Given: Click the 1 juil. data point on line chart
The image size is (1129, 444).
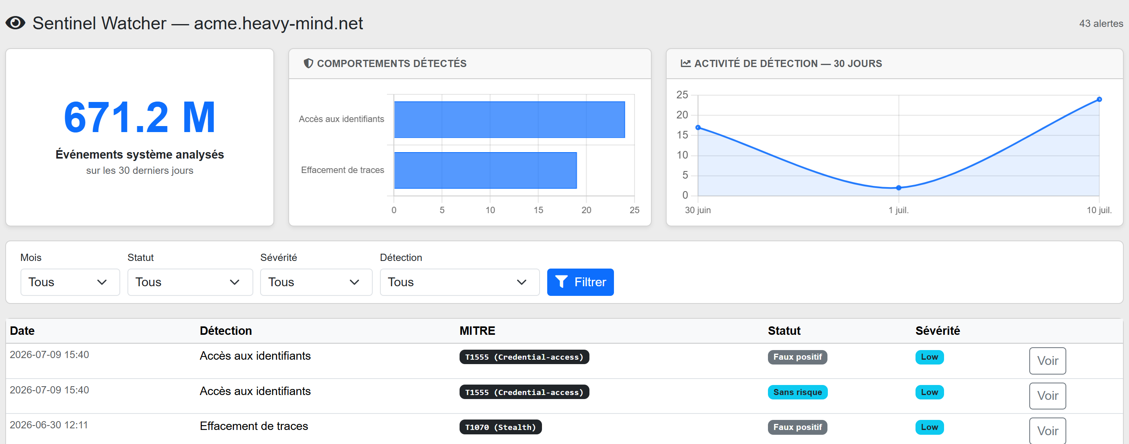Looking at the screenshot, I should point(899,187).
